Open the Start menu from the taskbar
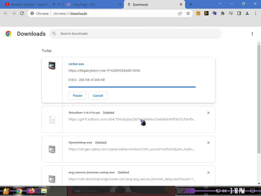This screenshot has width=261, height=196. coord(6,191)
